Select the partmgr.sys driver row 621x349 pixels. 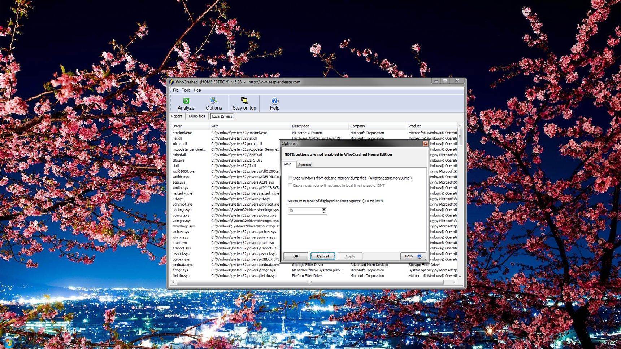click(x=225, y=209)
